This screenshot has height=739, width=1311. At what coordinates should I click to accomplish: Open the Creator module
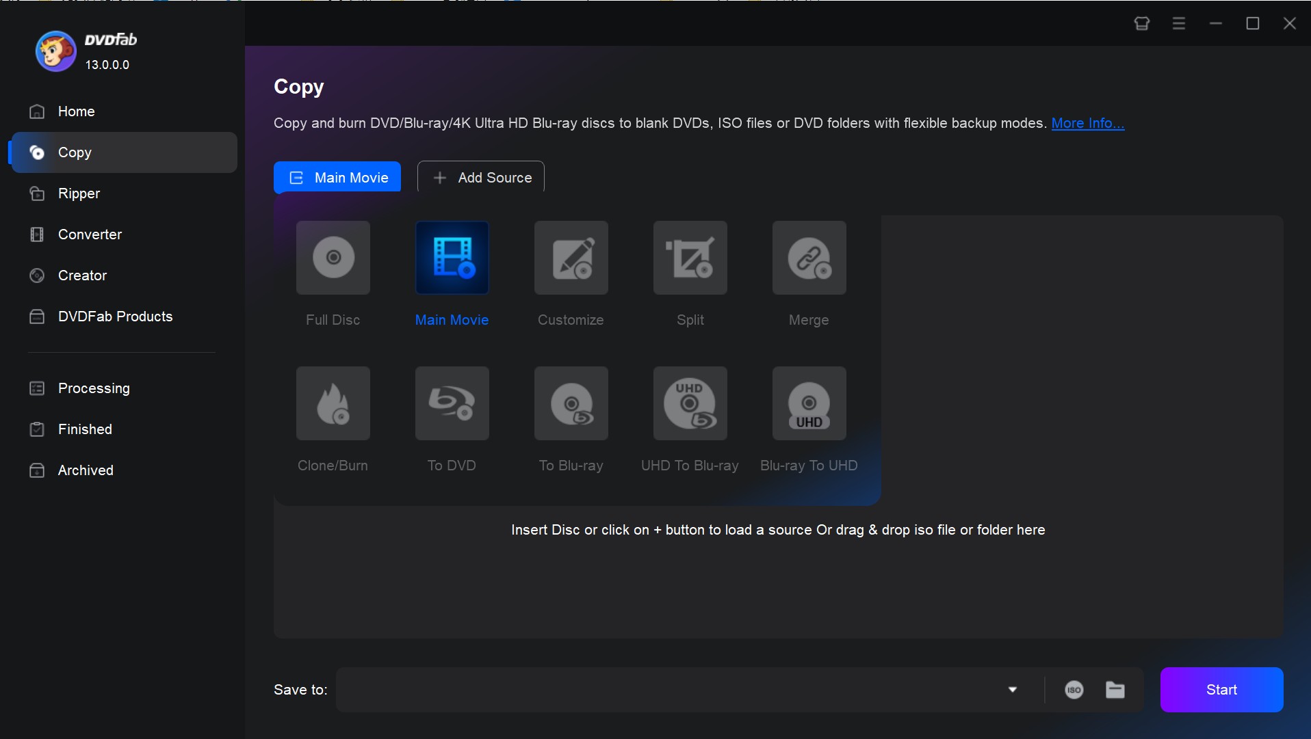[x=81, y=276]
